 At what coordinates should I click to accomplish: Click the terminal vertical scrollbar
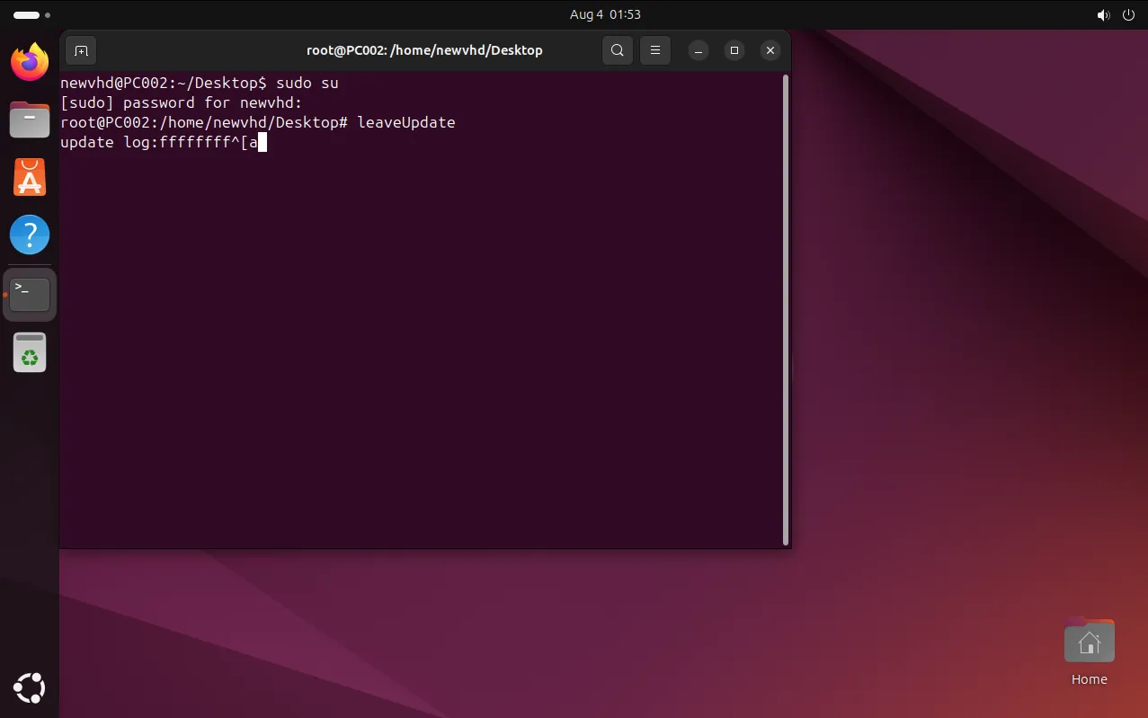click(786, 310)
